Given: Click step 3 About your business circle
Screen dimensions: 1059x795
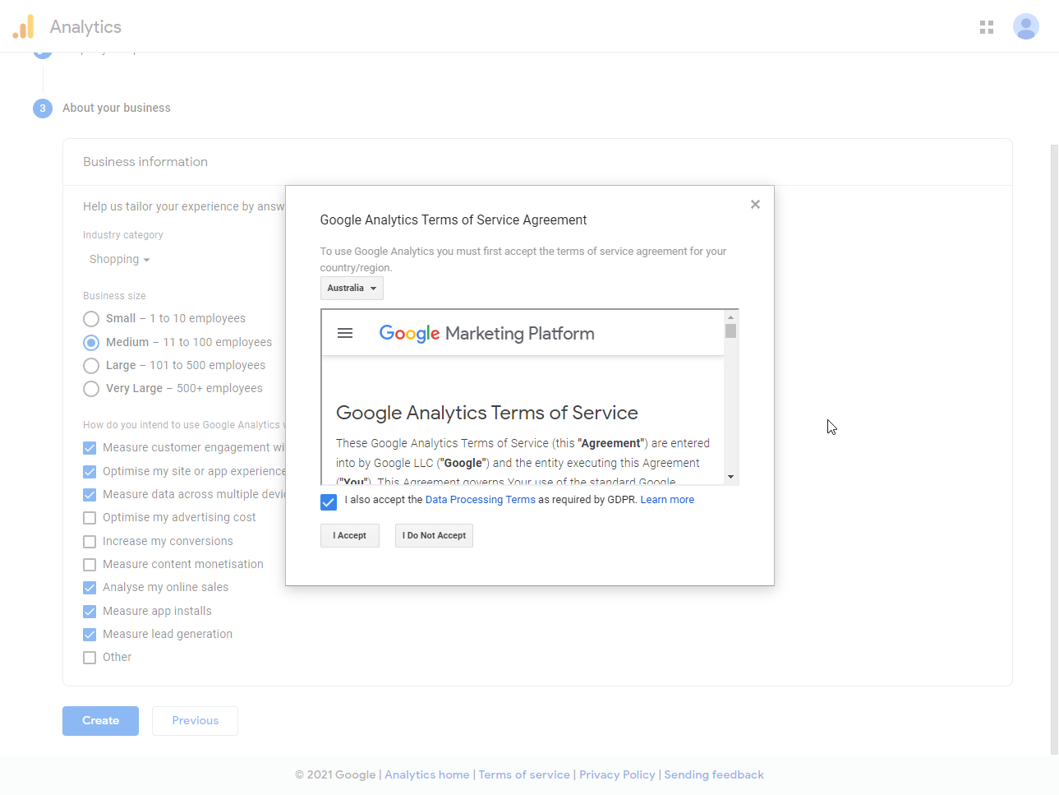Looking at the screenshot, I should point(43,108).
